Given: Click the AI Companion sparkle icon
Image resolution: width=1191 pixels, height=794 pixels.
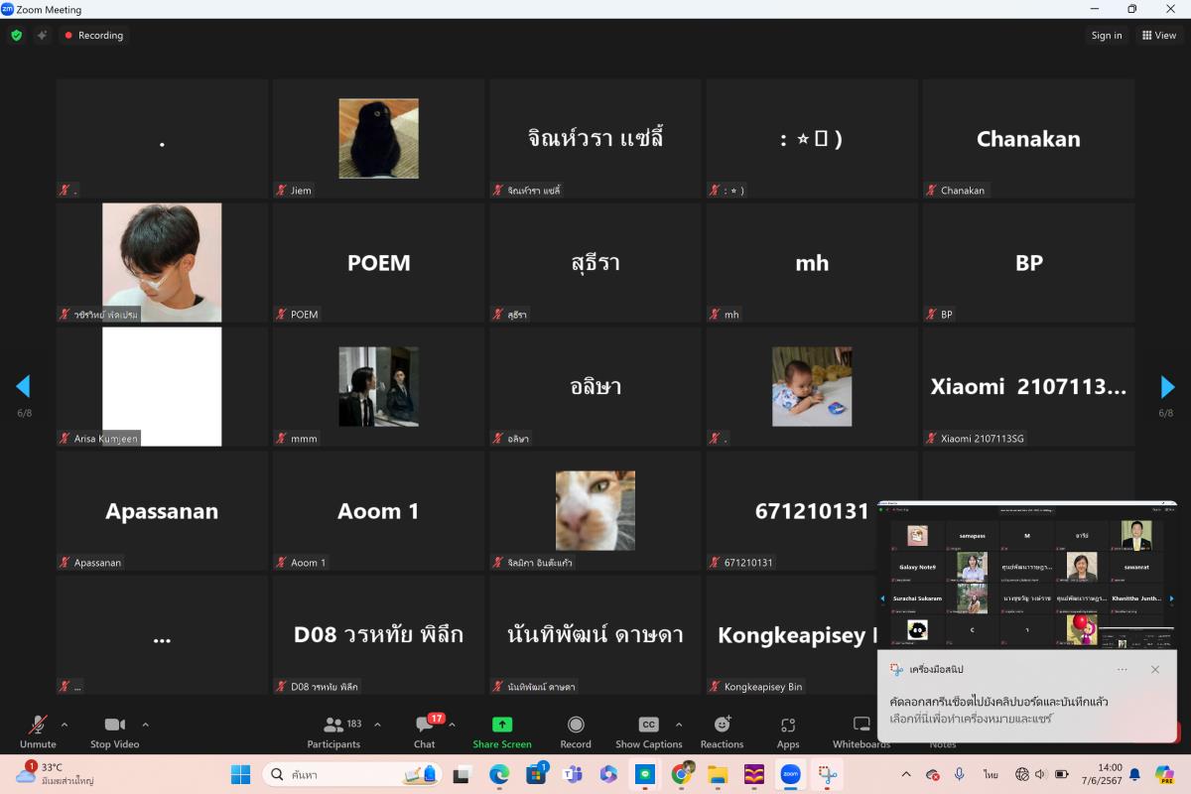Looking at the screenshot, I should point(42,35).
